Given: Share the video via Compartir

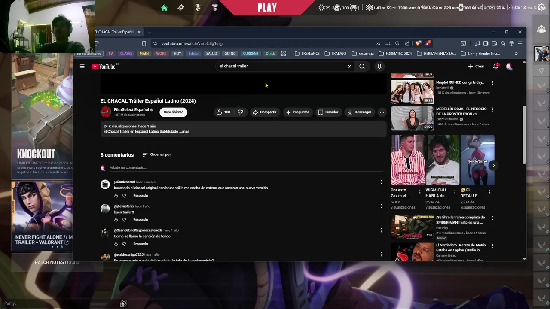Looking at the screenshot, I should pos(264,112).
